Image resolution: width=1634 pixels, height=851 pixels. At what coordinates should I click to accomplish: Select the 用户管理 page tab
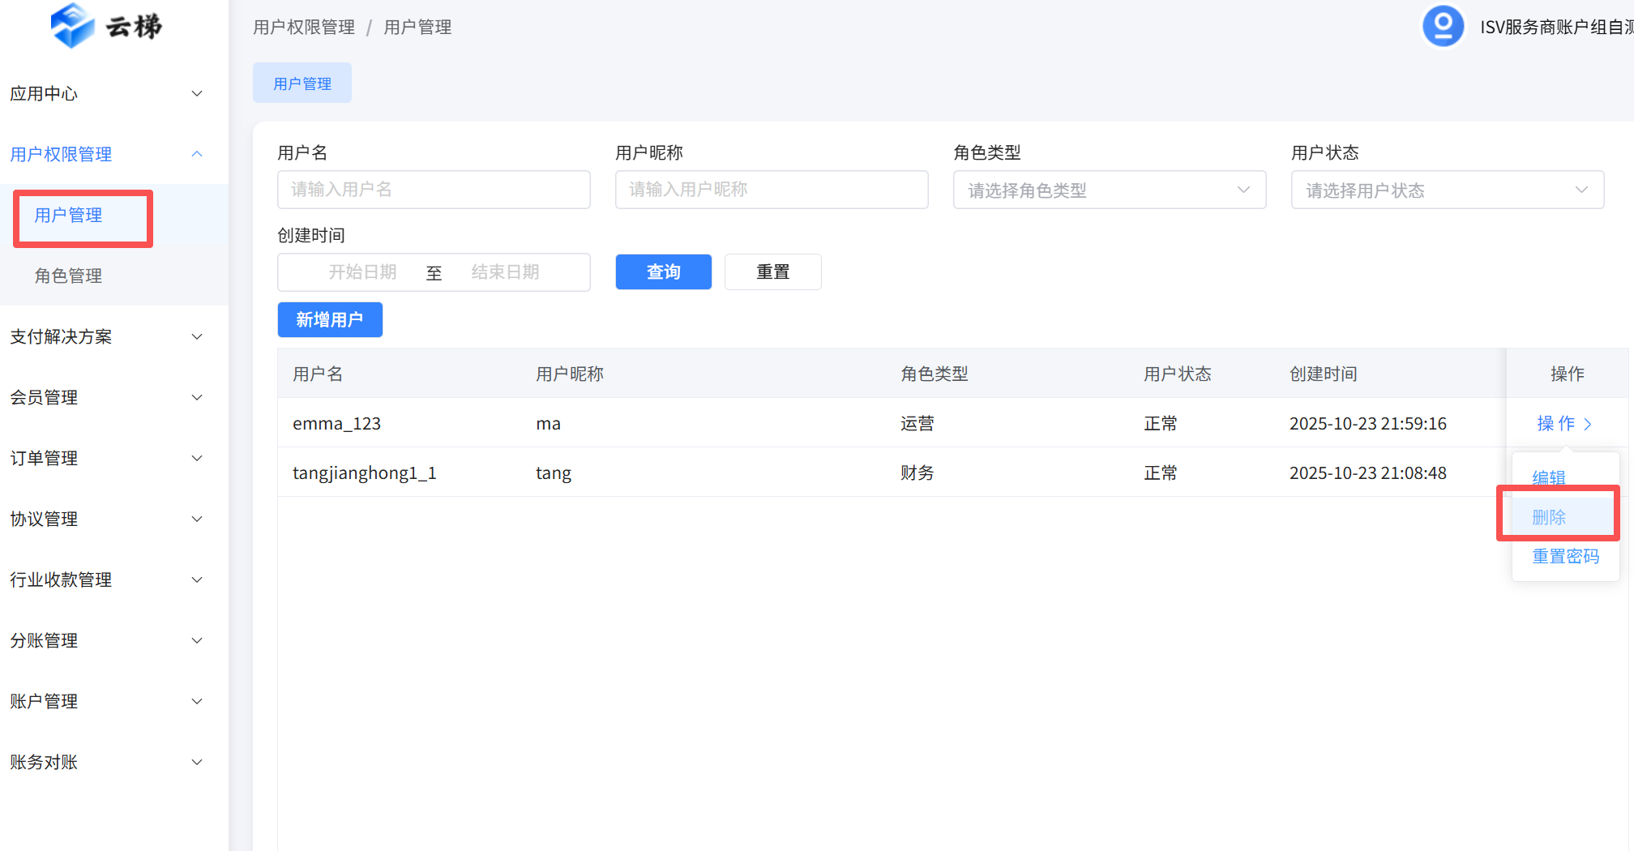302,83
